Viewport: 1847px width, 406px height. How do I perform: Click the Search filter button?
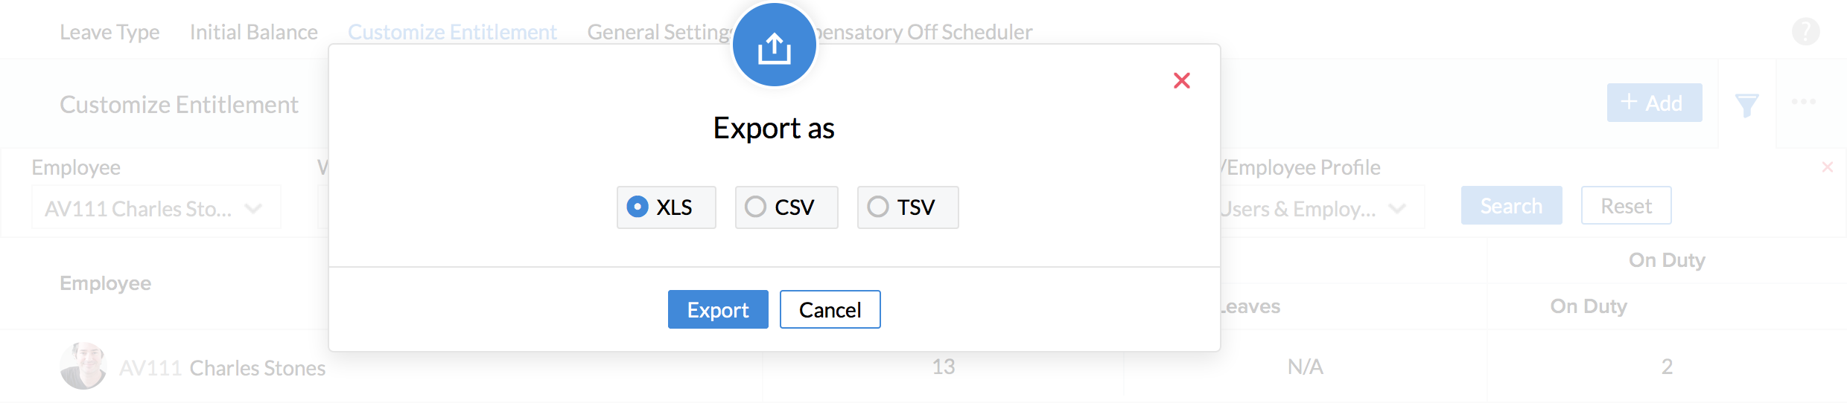tap(1510, 206)
